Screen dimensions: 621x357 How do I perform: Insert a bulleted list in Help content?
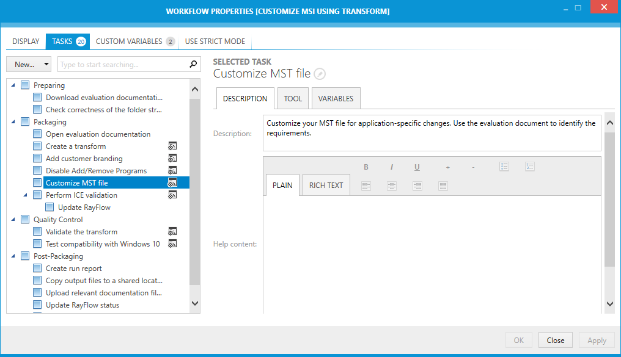coord(504,165)
